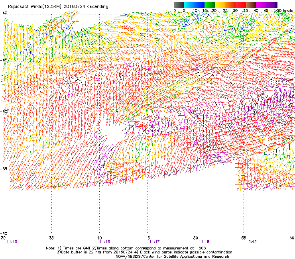This screenshot has width=295, height=259.
Task: Click the purple time stamp '11:15'
Action: click(x=12, y=242)
